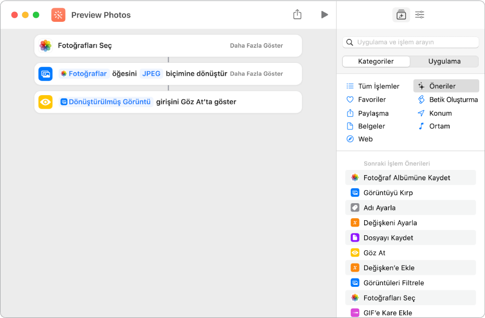The image size is (485, 318).
Task: Click the Preview Photos shortcut icon
Action: 58,15
